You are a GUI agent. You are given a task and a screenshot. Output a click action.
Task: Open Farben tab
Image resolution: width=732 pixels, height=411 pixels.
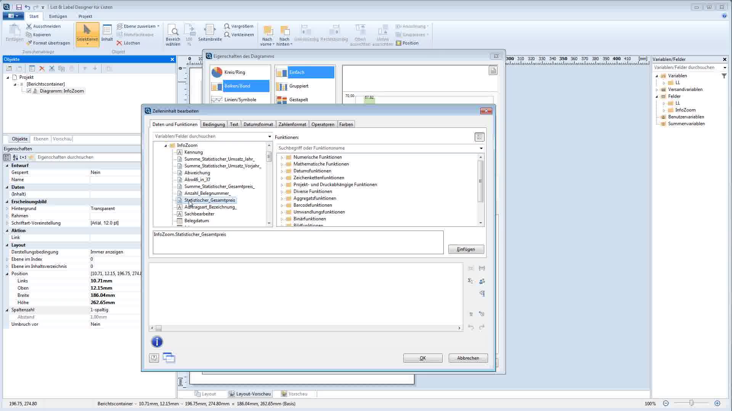[x=346, y=124]
